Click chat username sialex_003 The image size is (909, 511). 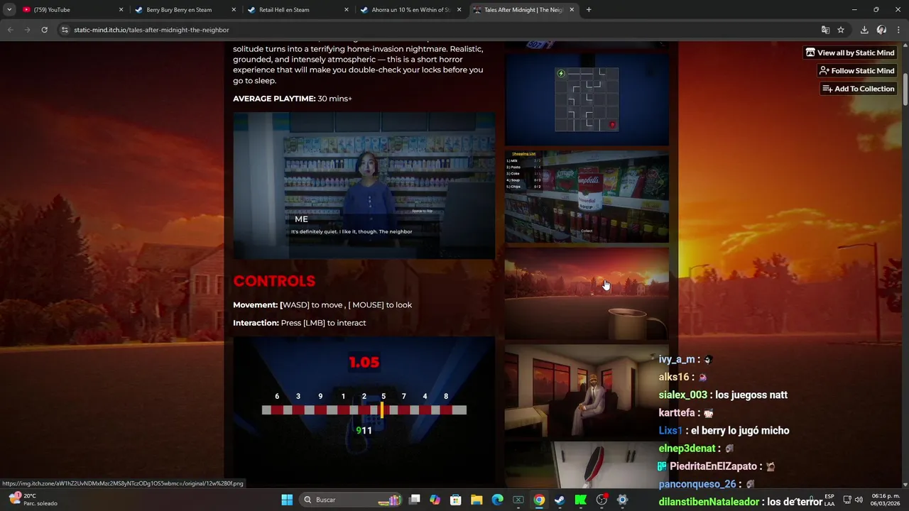tap(683, 395)
